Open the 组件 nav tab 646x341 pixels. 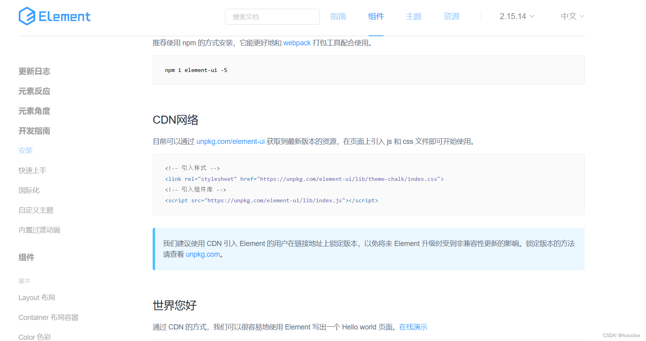(x=376, y=16)
